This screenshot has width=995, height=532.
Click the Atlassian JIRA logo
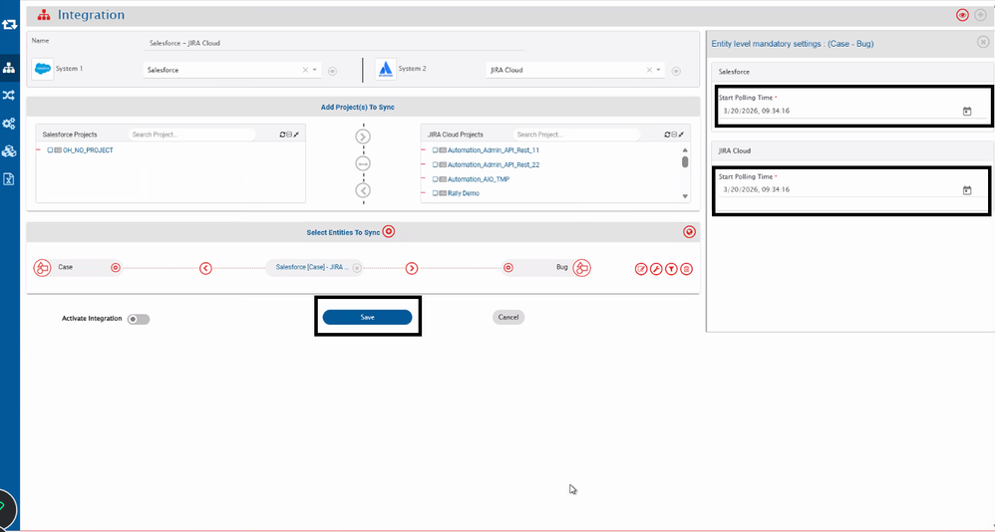(x=385, y=69)
